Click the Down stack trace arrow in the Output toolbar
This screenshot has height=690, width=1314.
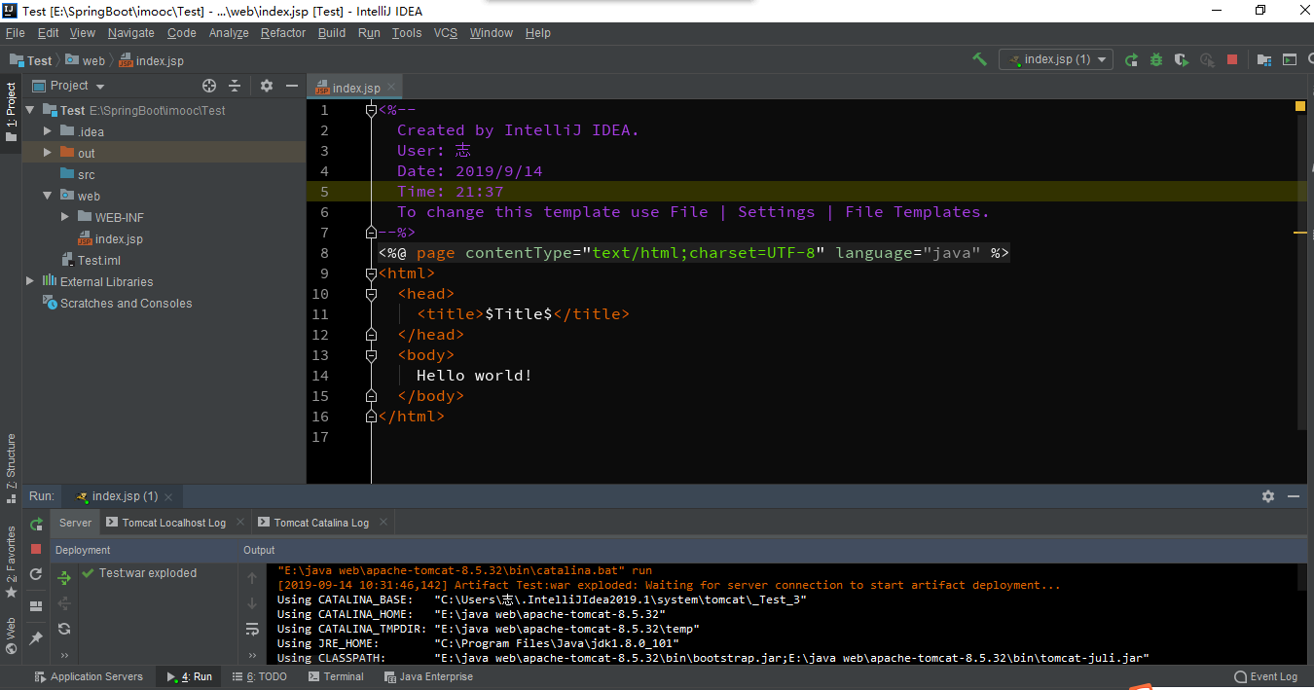[252, 603]
